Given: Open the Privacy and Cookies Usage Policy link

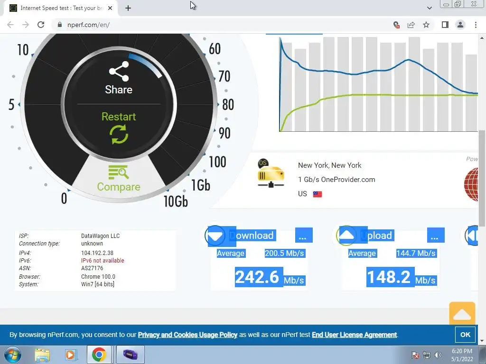Looking at the screenshot, I should click(x=187, y=335).
